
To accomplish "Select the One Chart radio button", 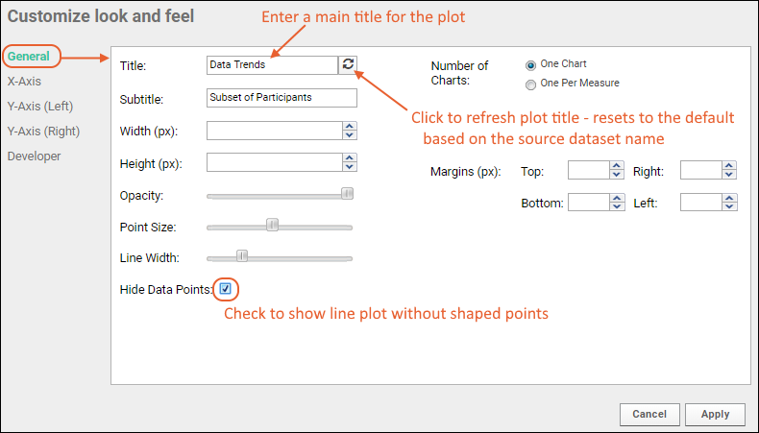I will tap(531, 64).
